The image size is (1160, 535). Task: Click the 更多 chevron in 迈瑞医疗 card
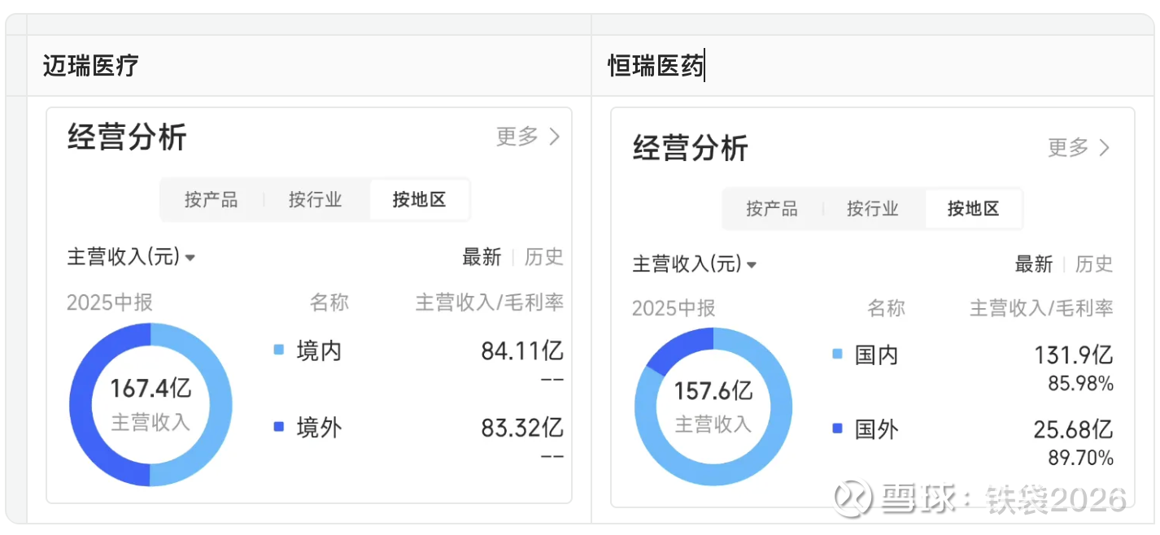point(555,137)
